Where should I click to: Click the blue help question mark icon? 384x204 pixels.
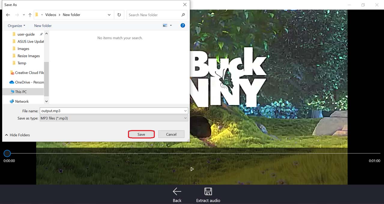(x=183, y=25)
